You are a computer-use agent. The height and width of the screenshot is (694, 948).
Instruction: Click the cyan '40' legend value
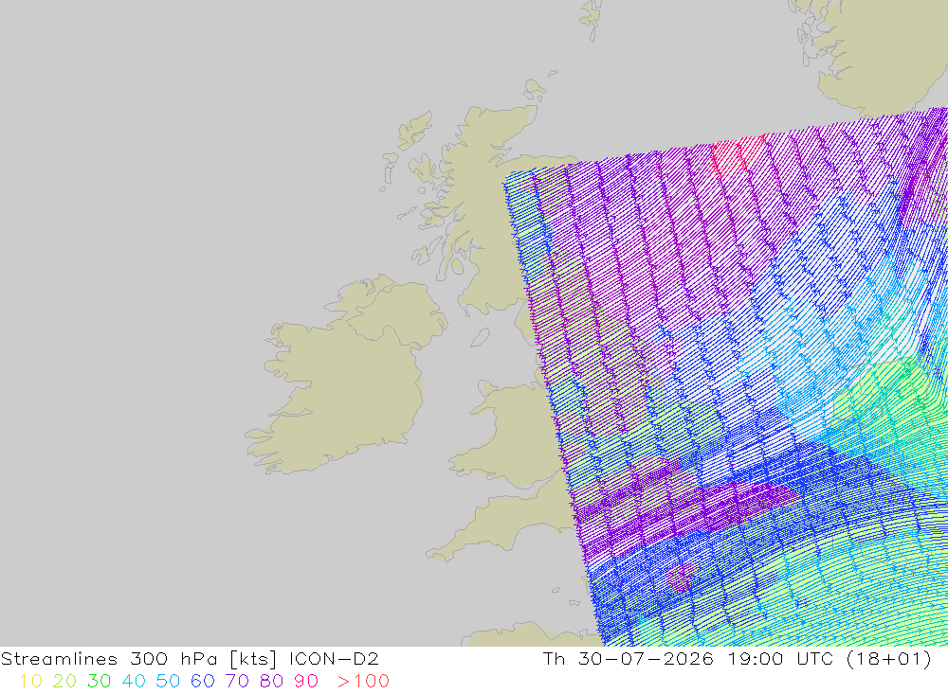[134, 681]
